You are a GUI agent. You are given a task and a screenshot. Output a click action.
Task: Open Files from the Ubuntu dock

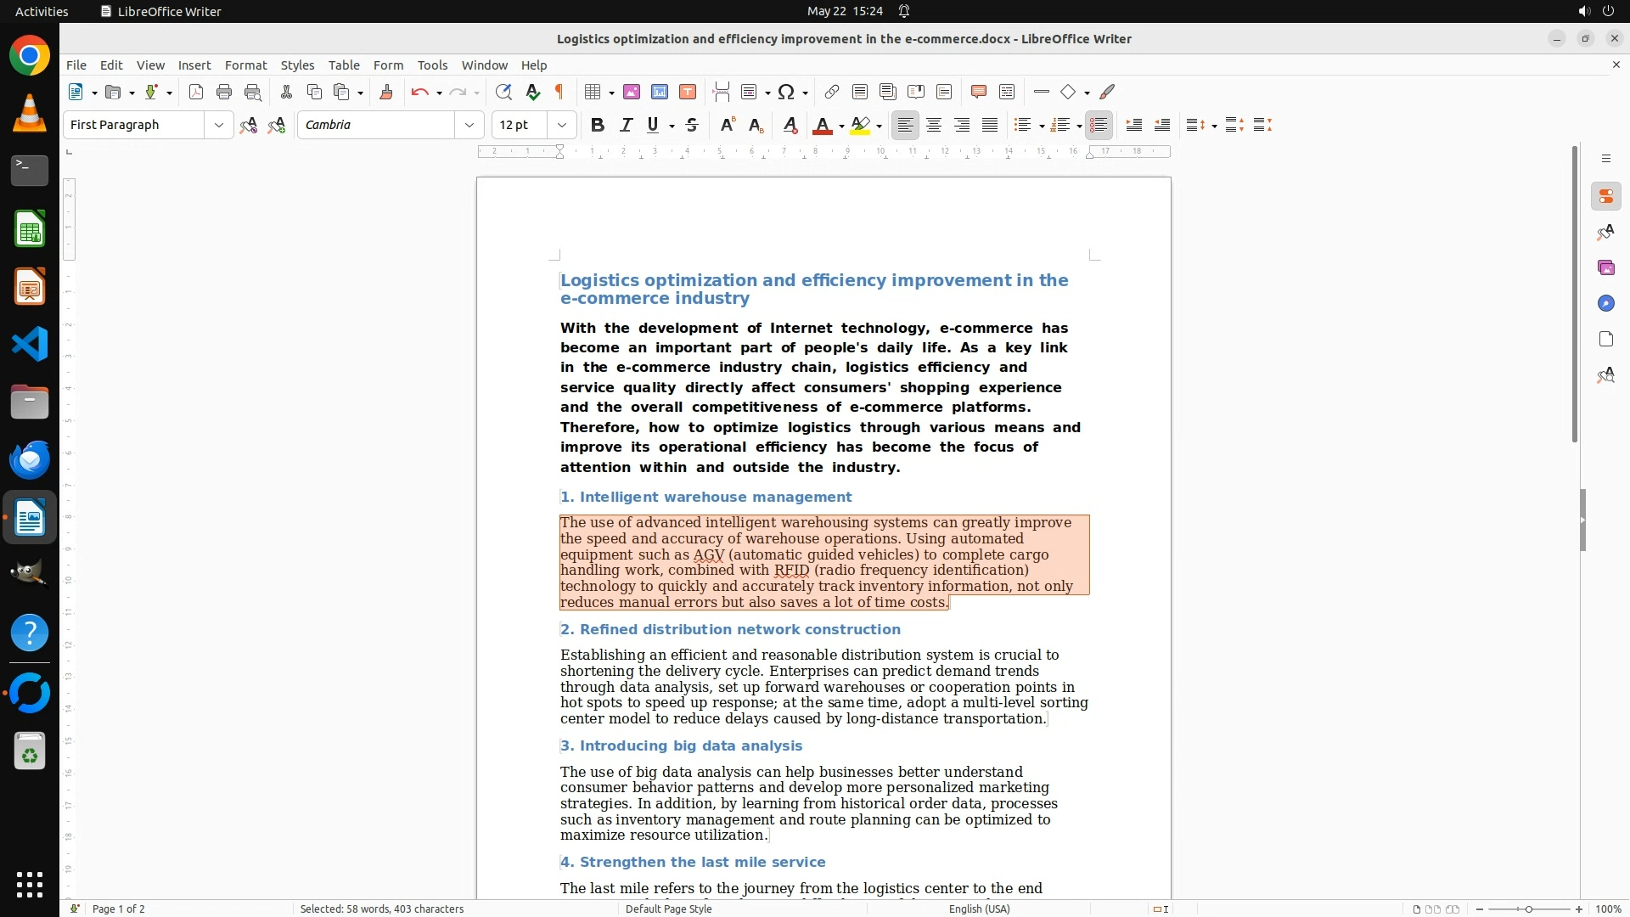click(30, 402)
